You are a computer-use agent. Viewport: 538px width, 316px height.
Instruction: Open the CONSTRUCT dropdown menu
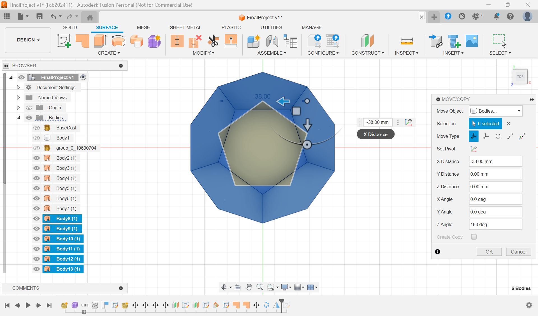point(368,53)
